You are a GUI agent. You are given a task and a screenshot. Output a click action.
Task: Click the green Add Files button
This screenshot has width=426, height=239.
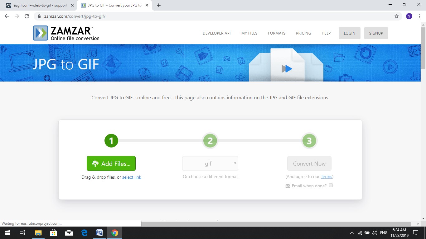click(x=111, y=163)
